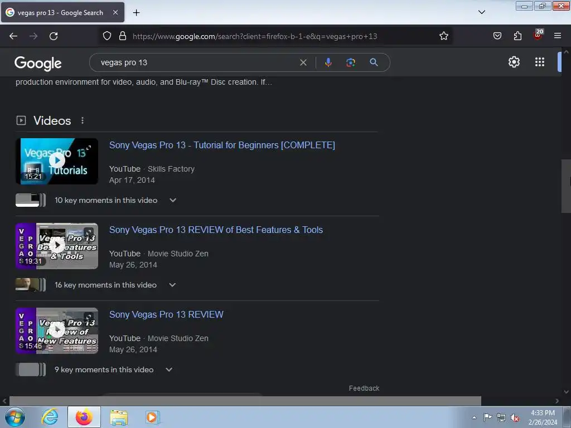Open network status tray icon
Screen dimensions: 571x428
(x=501, y=418)
